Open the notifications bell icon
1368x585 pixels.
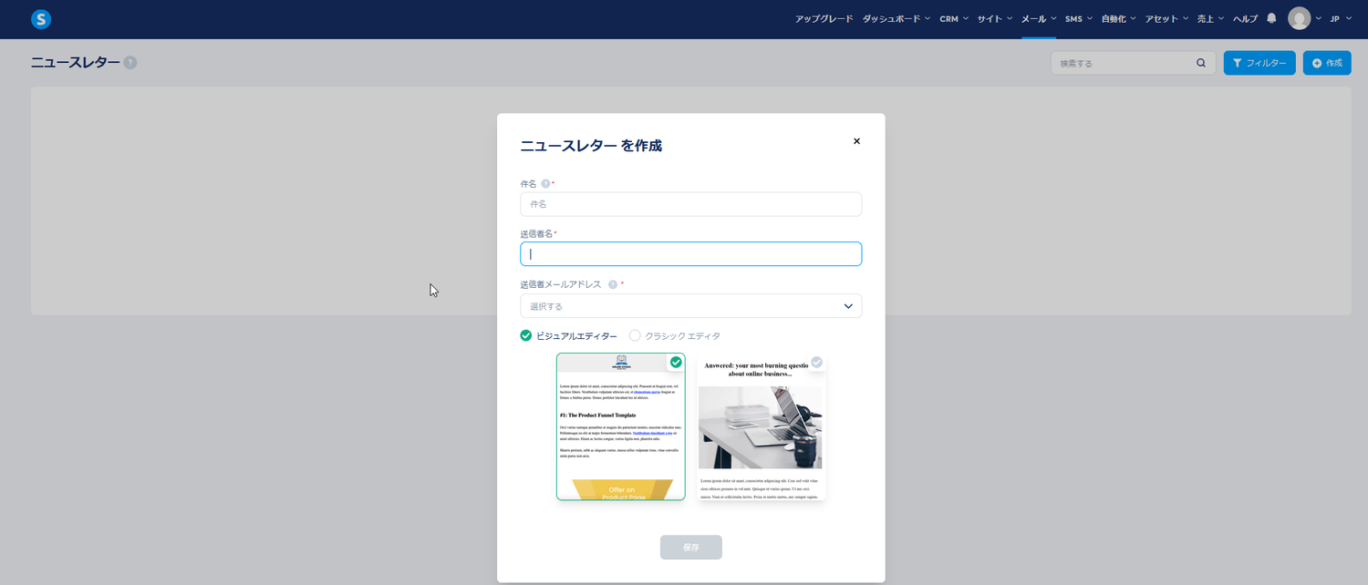tap(1271, 18)
